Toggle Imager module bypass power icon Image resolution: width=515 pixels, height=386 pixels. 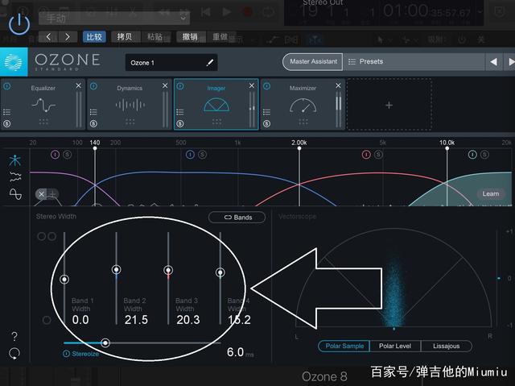click(180, 86)
